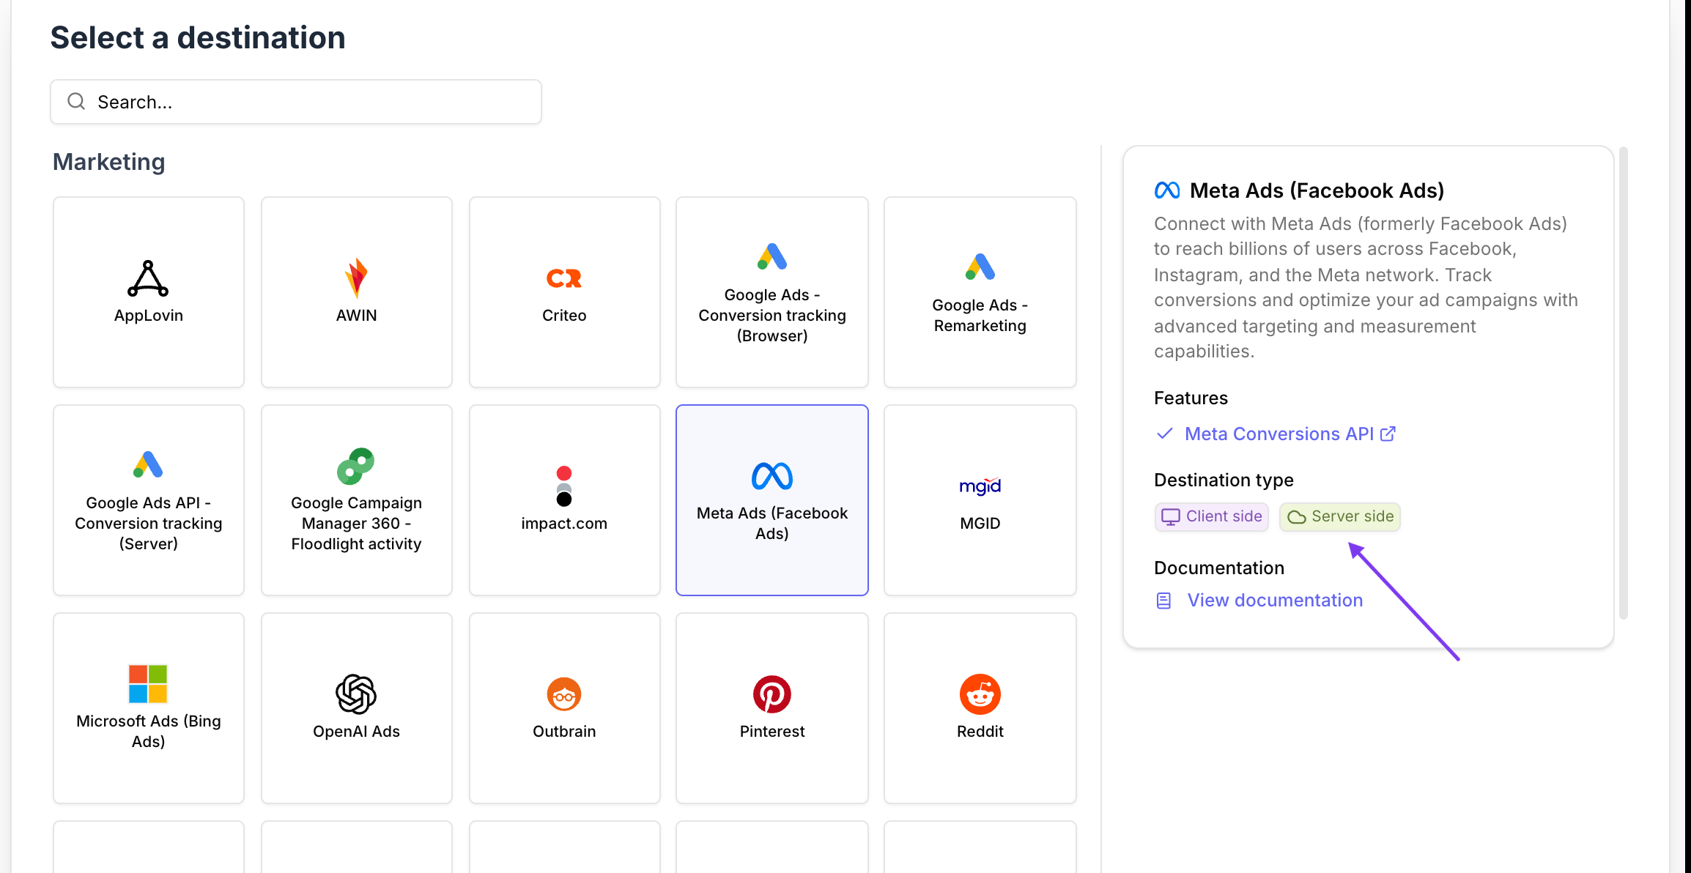Click the MGID logo
Viewport: 1691px width, 873px height.
pyautogui.click(x=980, y=486)
